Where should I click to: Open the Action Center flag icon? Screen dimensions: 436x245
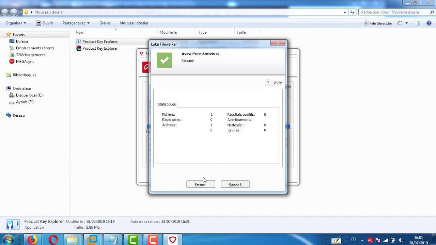coord(378,240)
